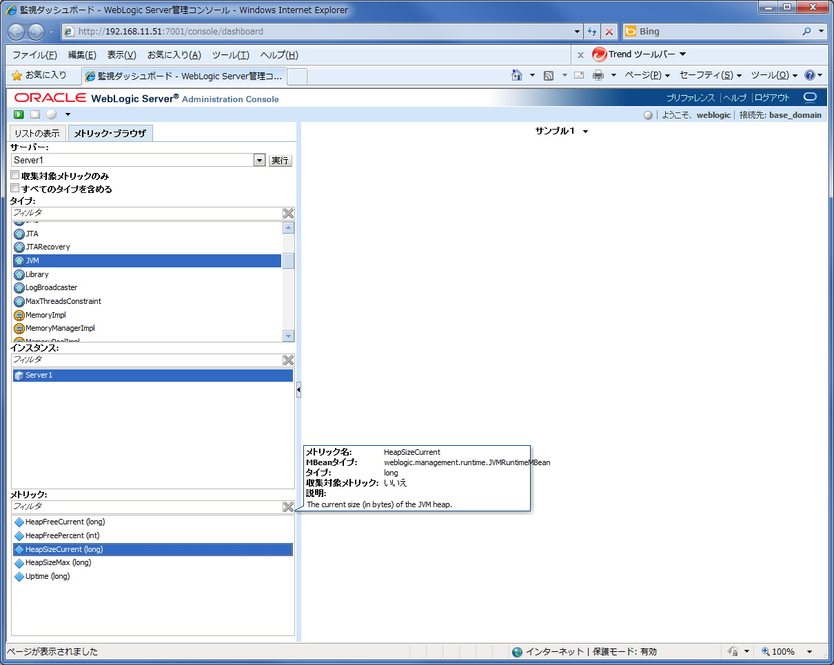The height and width of the screenshot is (665, 834).
Task: Click the type list scroll-down arrow
Action: (x=288, y=336)
